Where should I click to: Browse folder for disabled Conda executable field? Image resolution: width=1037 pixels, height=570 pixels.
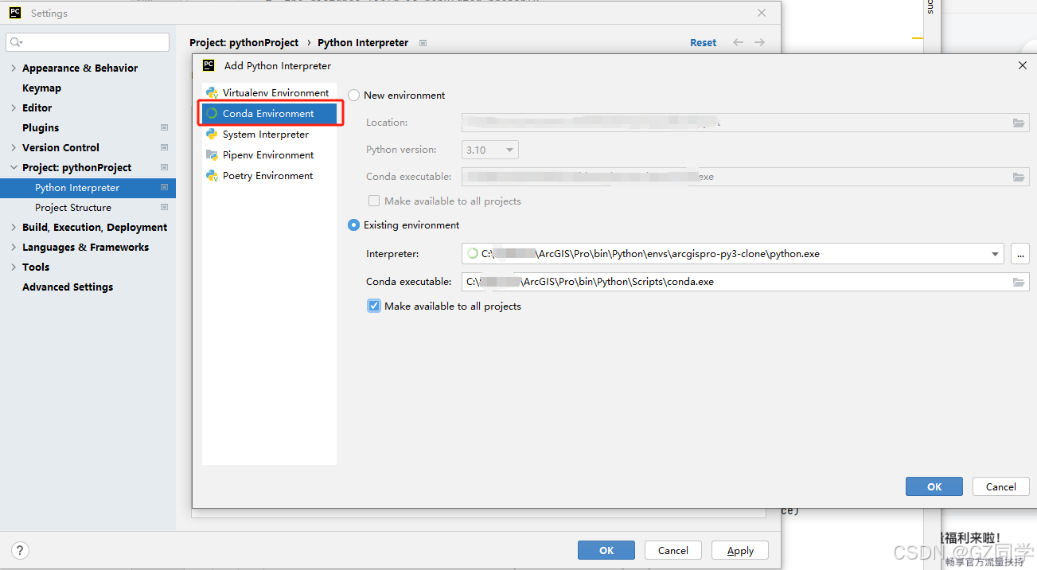(1019, 177)
